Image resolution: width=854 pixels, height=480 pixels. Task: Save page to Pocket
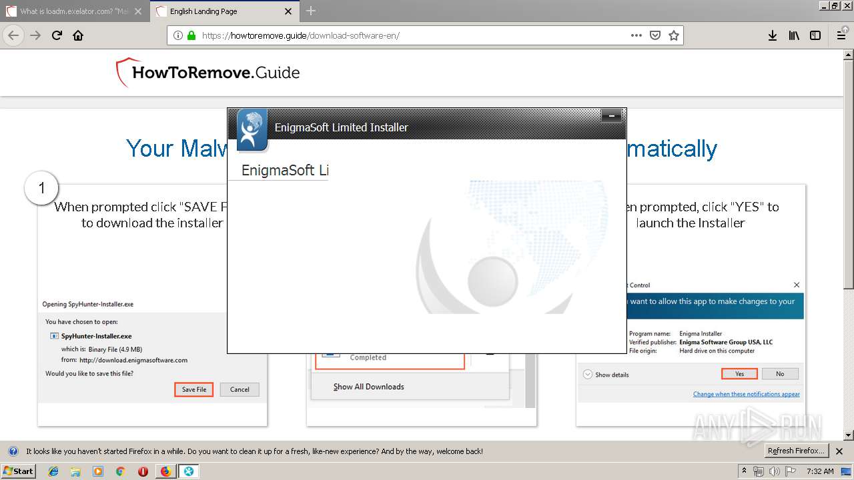point(655,35)
